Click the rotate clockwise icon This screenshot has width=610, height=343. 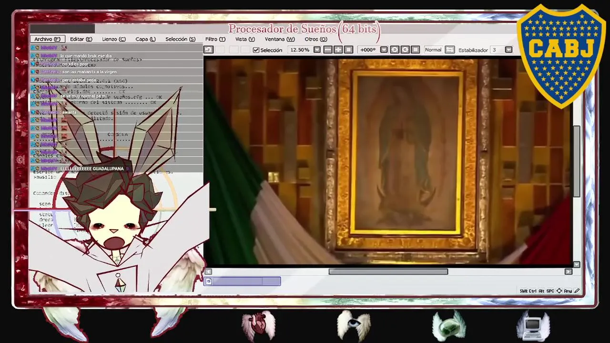405,50
